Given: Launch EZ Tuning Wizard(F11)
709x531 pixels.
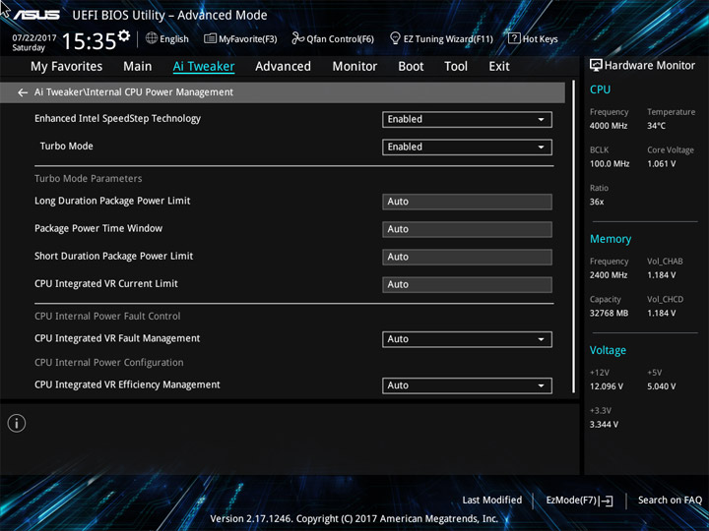Looking at the screenshot, I should pyautogui.click(x=441, y=38).
